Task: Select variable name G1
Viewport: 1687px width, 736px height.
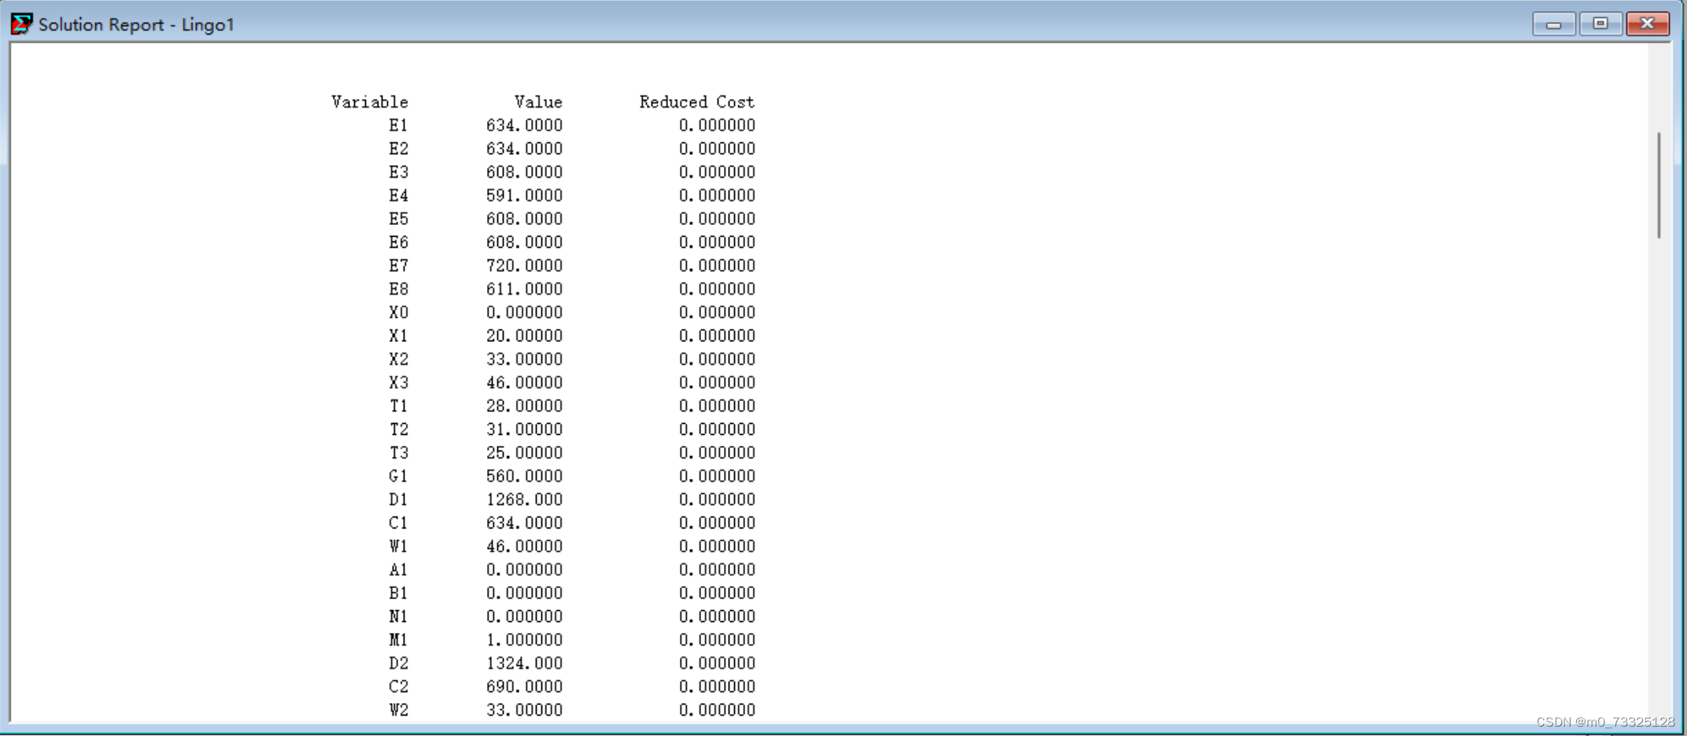Action: [398, 476]
